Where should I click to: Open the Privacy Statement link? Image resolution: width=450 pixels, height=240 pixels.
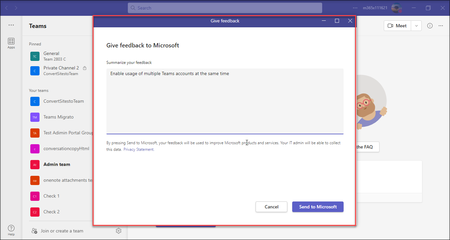[138, 149]
